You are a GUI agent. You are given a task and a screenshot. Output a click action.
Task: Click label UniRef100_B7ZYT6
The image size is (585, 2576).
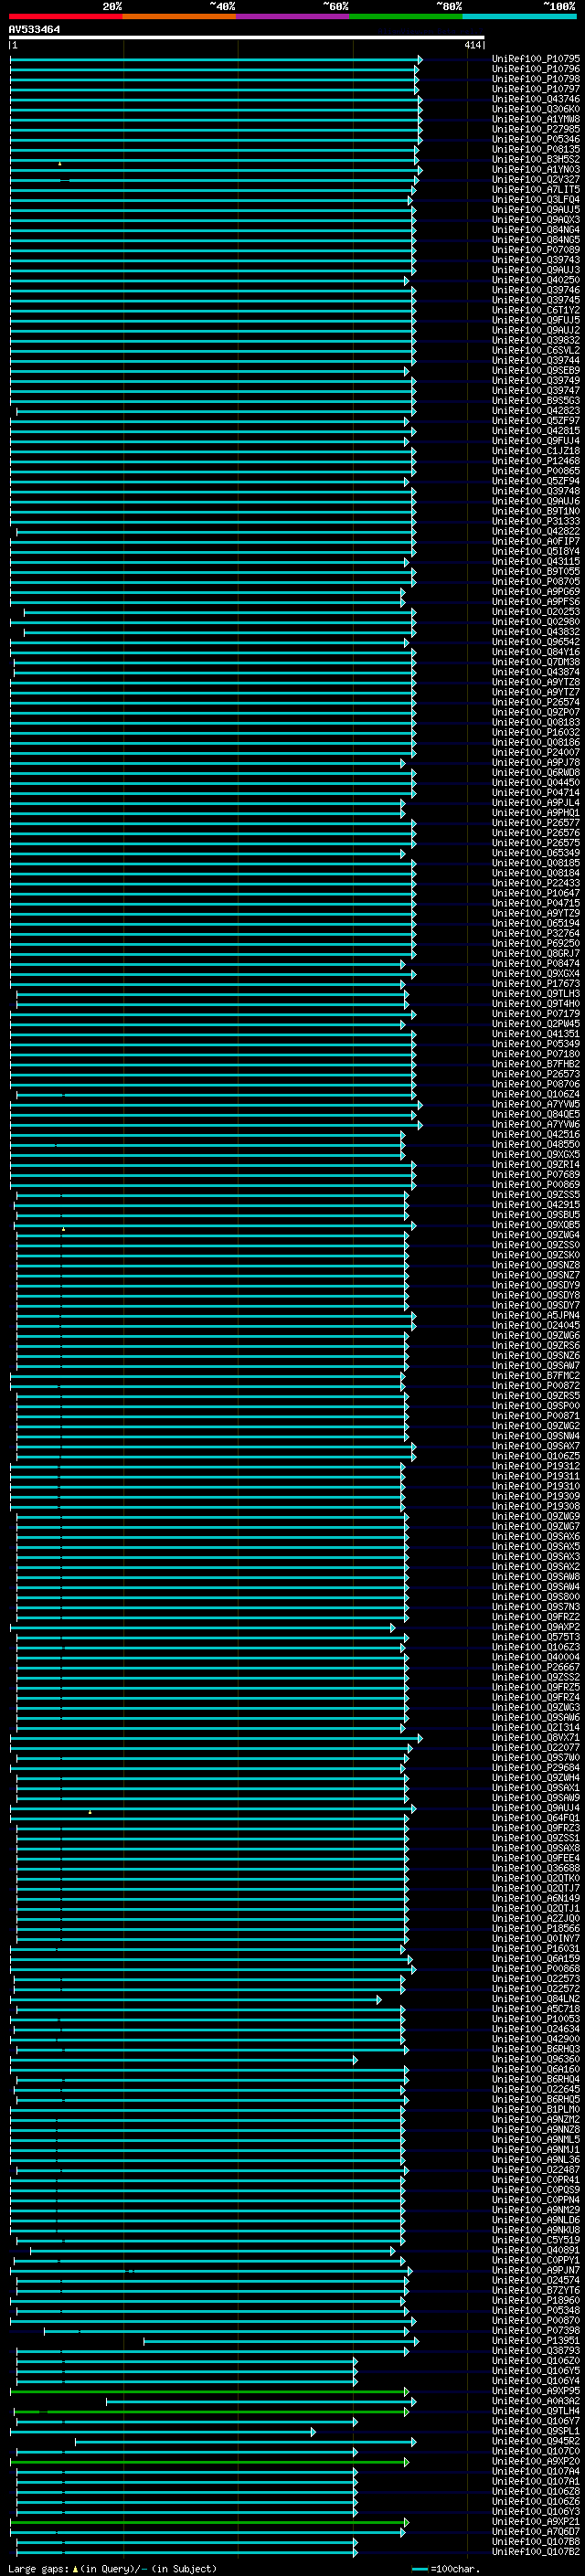(x=536, y=2289)
